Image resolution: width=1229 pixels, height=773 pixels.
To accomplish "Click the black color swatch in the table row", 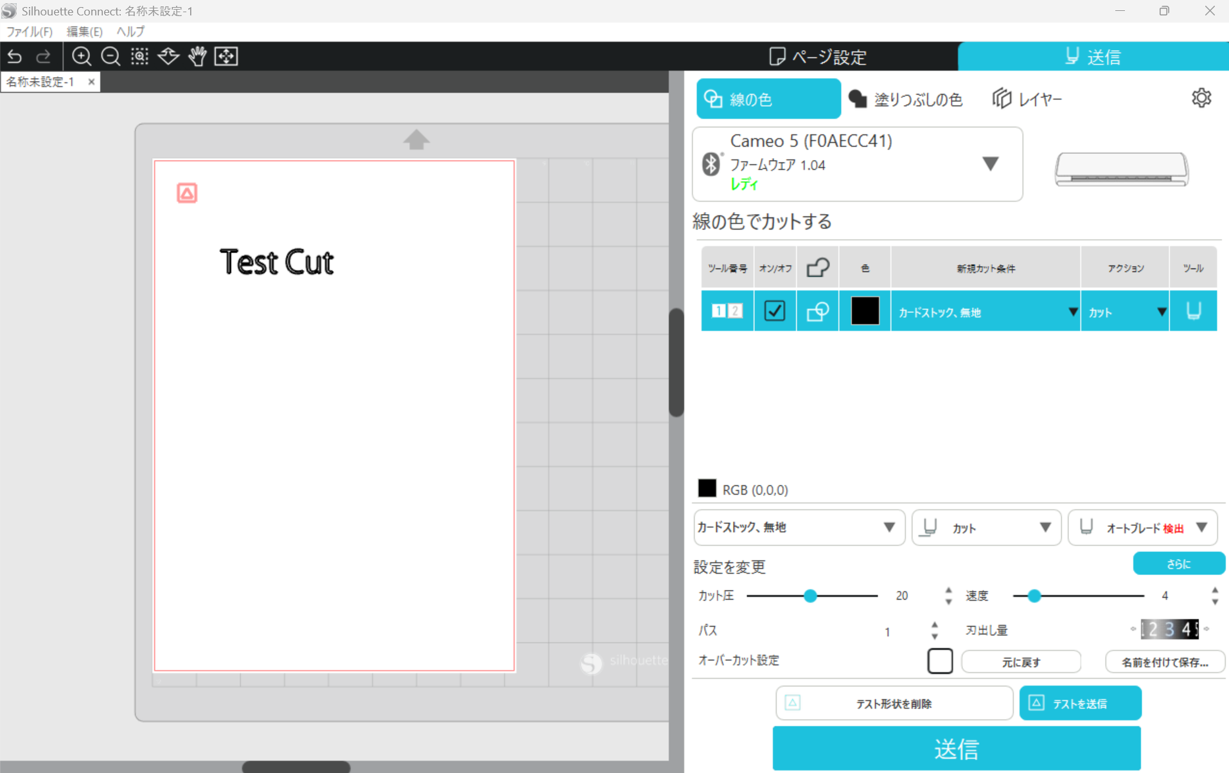I will 865,311.
